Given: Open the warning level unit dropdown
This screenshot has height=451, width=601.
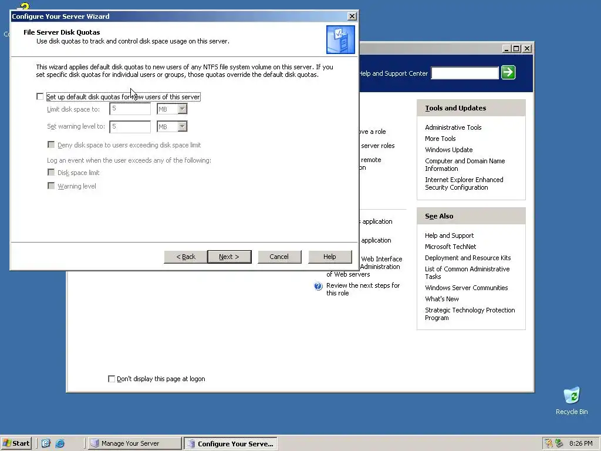Looking at the screenshot, I should point(183,127).
